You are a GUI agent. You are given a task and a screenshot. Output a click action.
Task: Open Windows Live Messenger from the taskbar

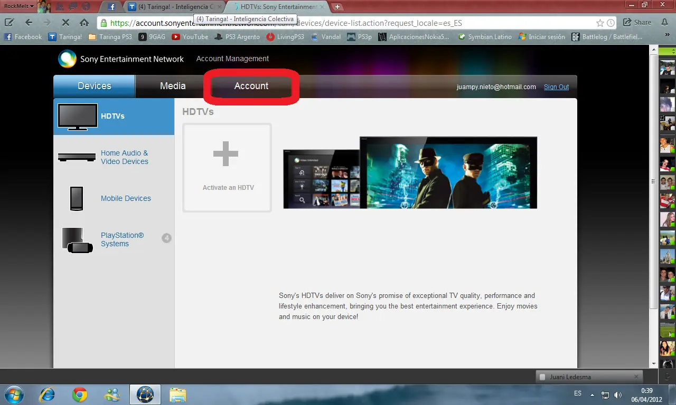112,394
